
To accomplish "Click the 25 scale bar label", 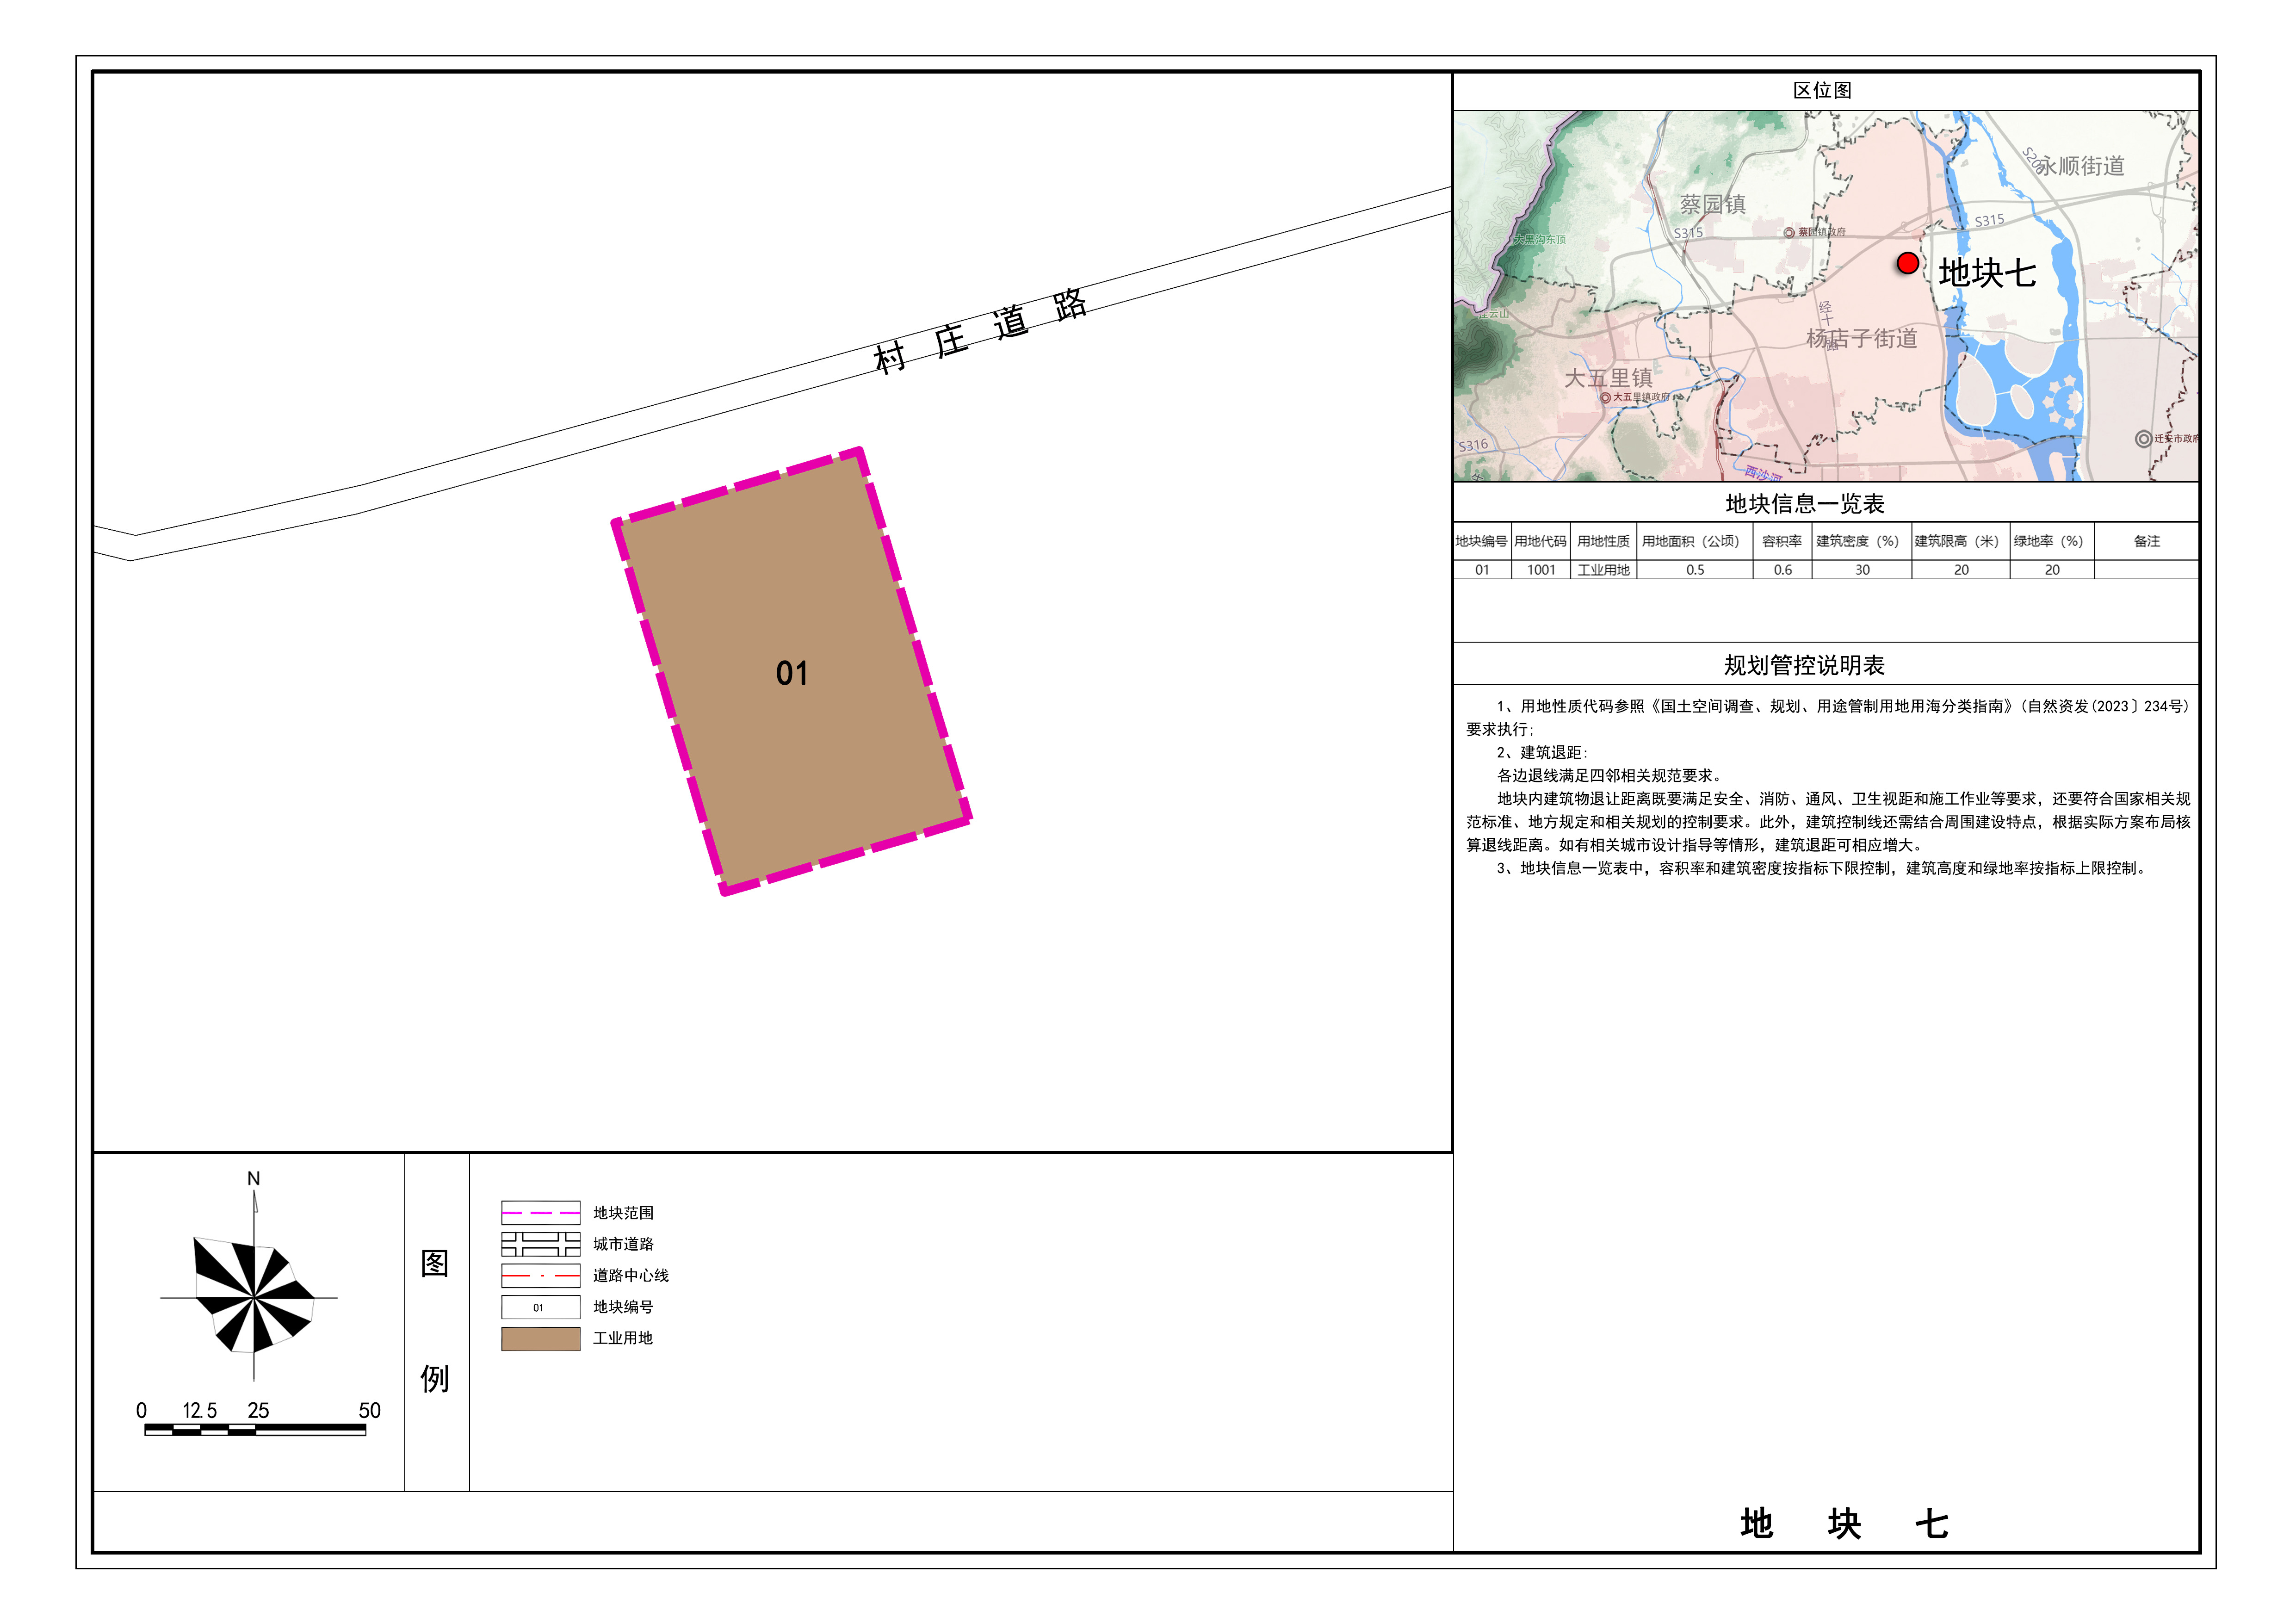I will click(258, 1410).
